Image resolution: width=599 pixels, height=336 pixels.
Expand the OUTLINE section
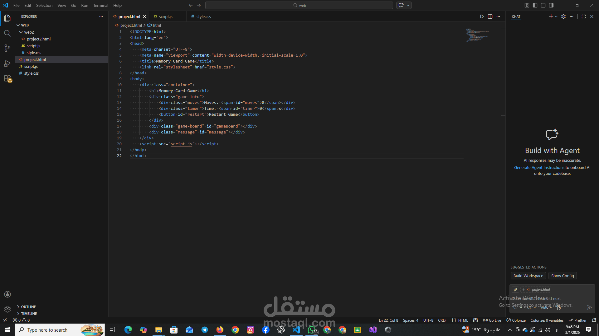28,307
